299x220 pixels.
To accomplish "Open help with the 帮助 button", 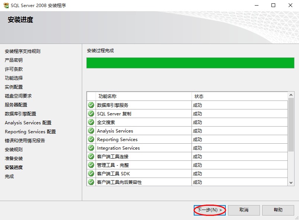I will pyautogui.click(x=278, y=210).
